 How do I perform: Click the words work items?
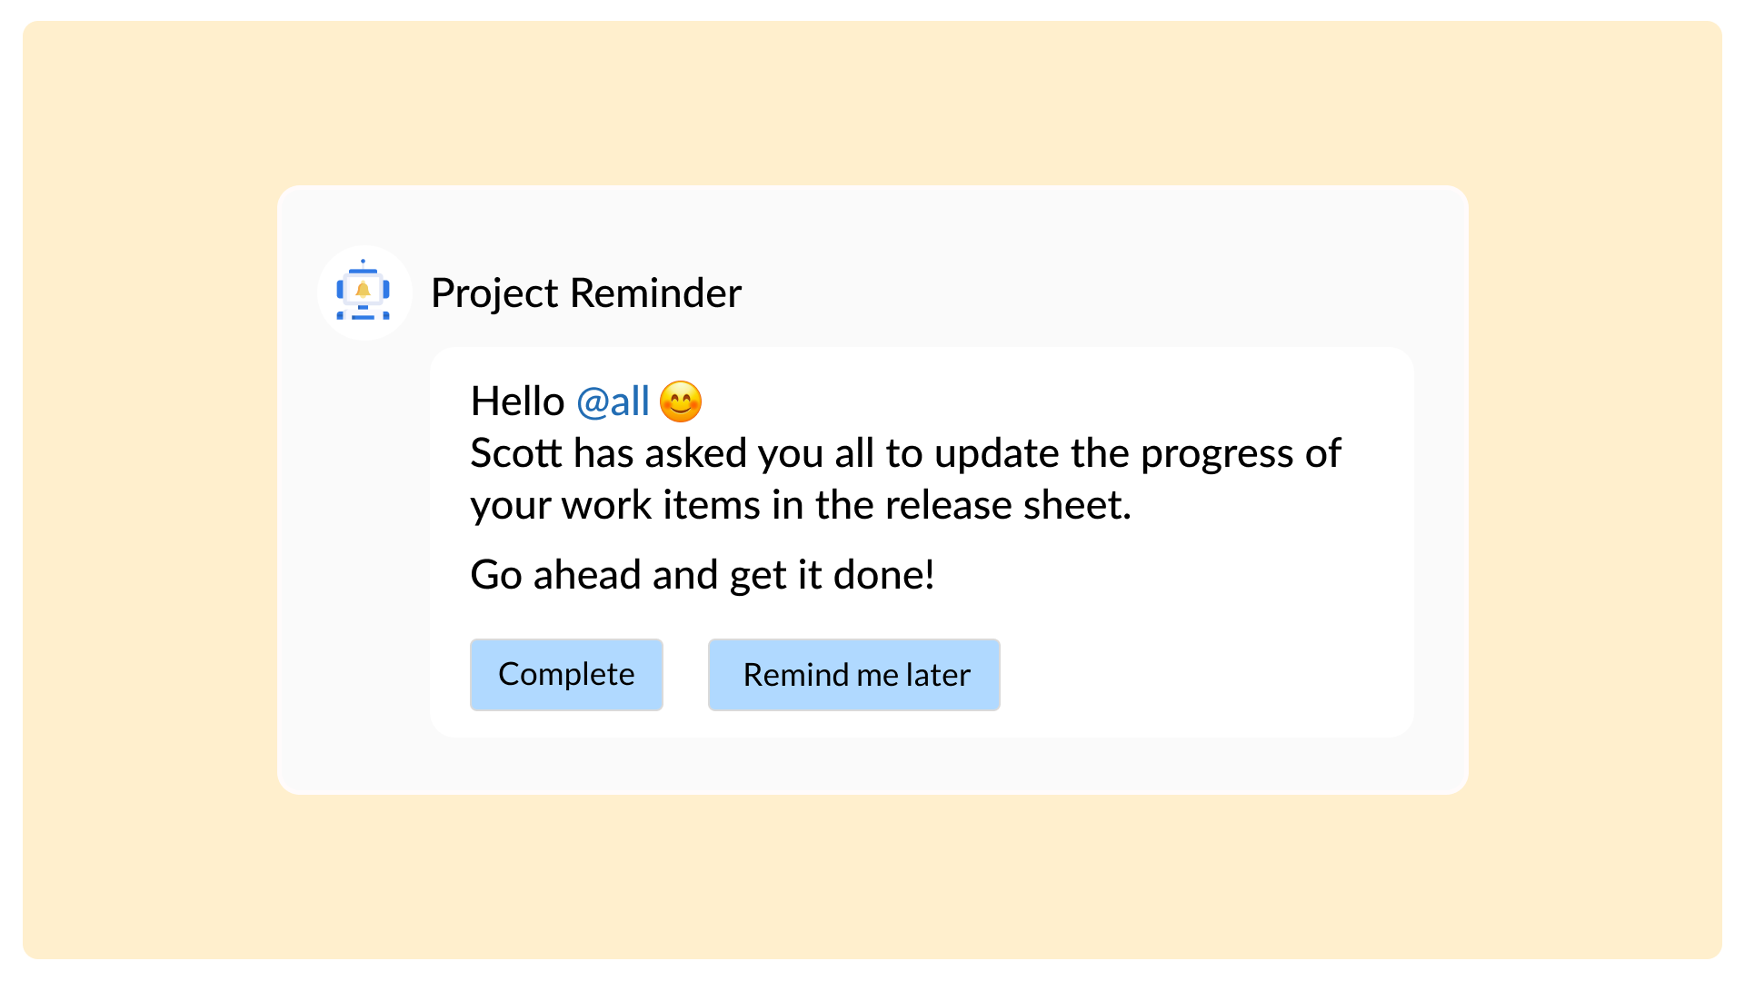660,505
